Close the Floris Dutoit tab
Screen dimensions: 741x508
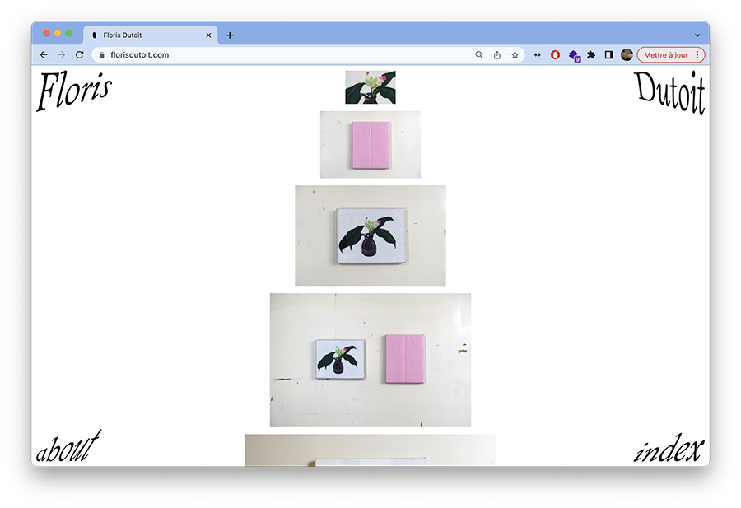click(x=208, y=35)
